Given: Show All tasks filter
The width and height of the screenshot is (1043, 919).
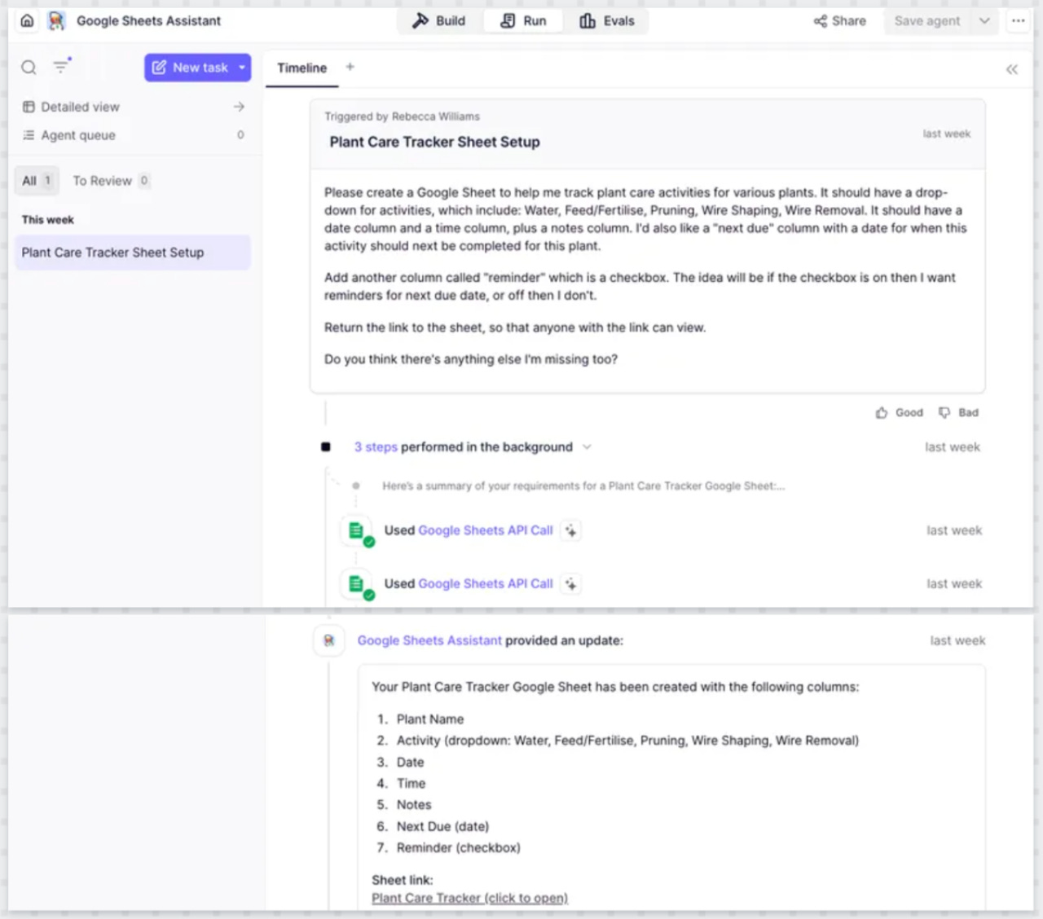Looking at the screenshot, I should pos(37,181).
